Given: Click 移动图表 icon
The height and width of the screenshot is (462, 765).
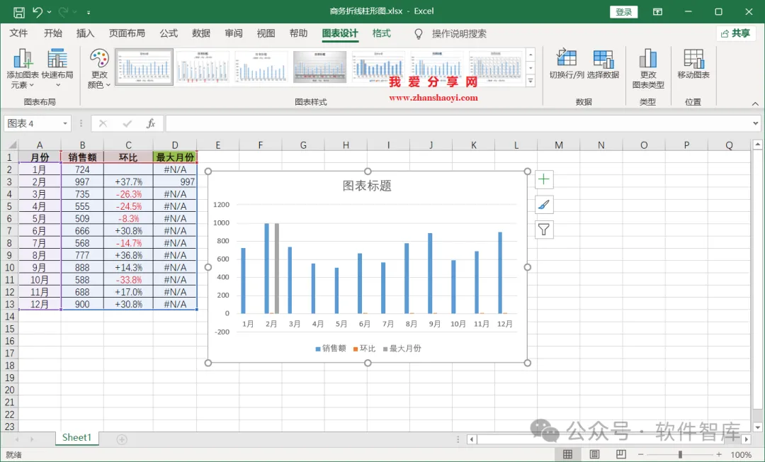Looking at the screenshot, I should pos(693,64).
